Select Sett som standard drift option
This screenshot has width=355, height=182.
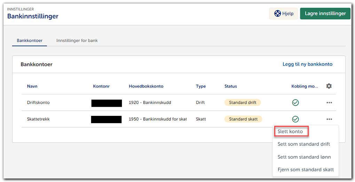(303, 144)
